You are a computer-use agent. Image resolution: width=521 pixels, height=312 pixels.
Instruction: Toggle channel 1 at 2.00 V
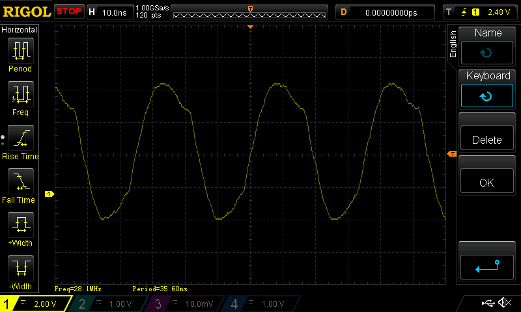click(36, 304)
